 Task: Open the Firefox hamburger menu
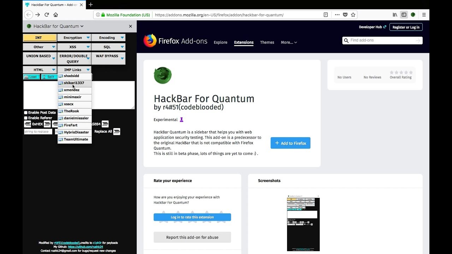coord(424,15)
